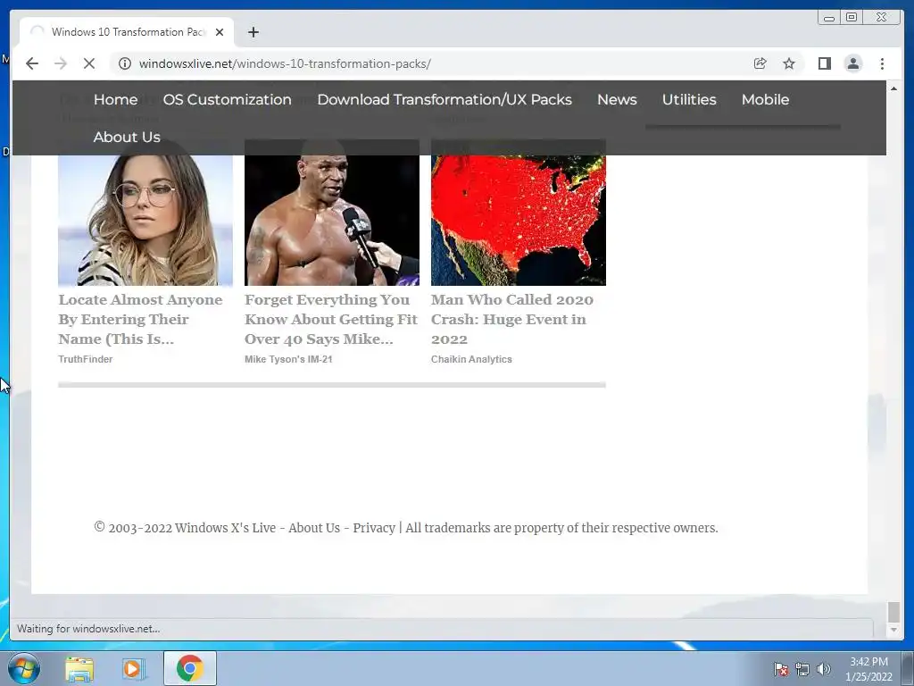This screenshot has height=686, width=914.
Task: View site information icon in address bar
Action: 125,63
